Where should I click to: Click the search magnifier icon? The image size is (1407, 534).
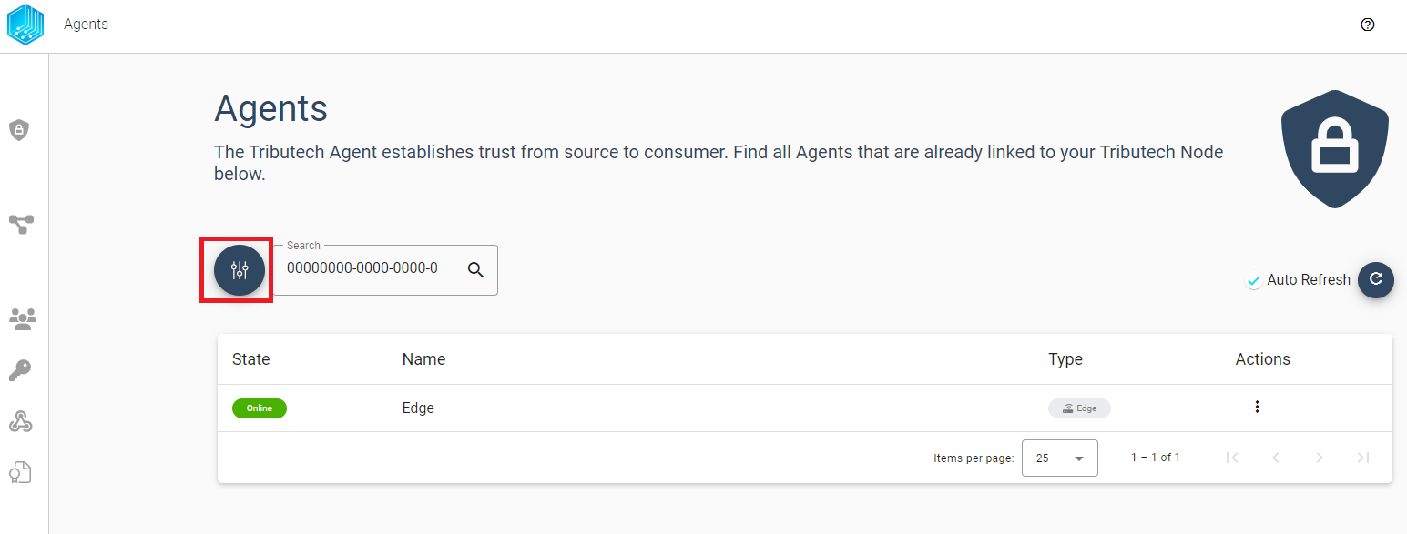tap(475, 269)
